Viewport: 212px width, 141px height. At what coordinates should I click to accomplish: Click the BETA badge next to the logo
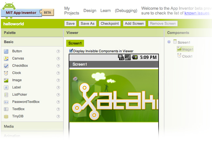pos(48,13)
